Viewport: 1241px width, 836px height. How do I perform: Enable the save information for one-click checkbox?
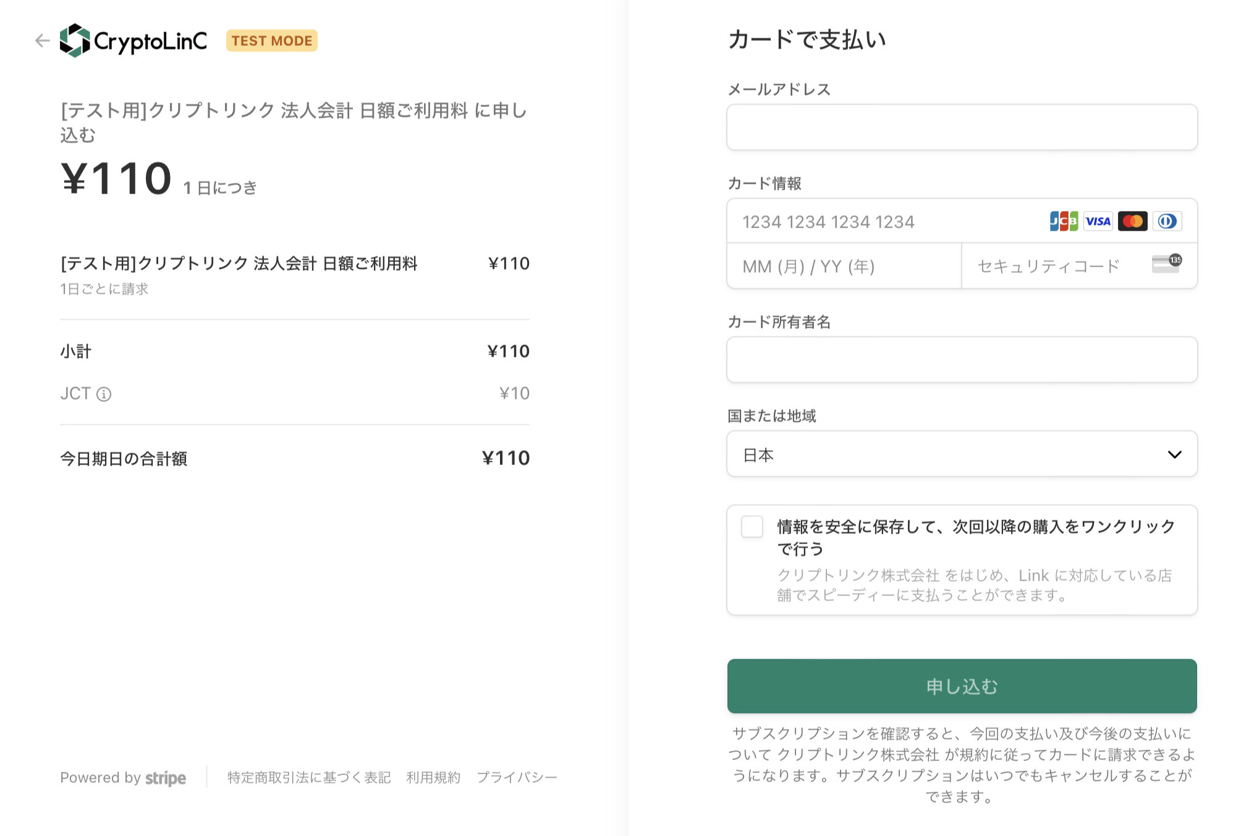(752, 527)
